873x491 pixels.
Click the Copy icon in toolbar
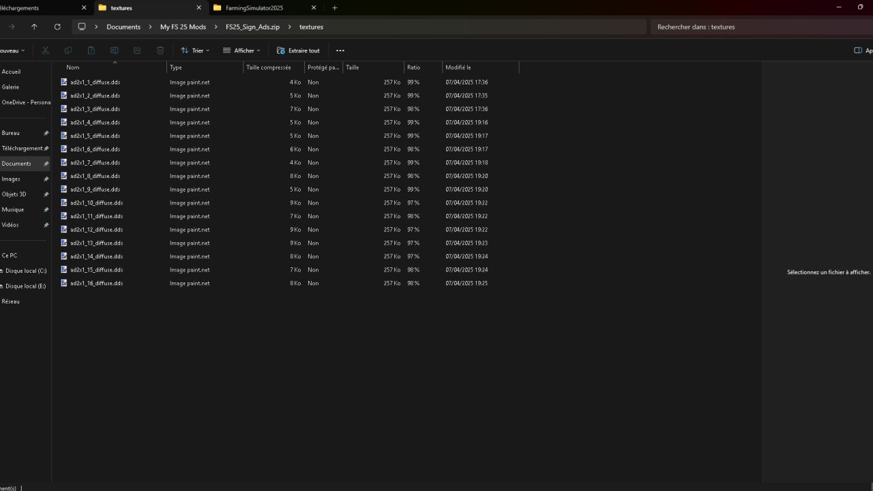tap(68, 50)
